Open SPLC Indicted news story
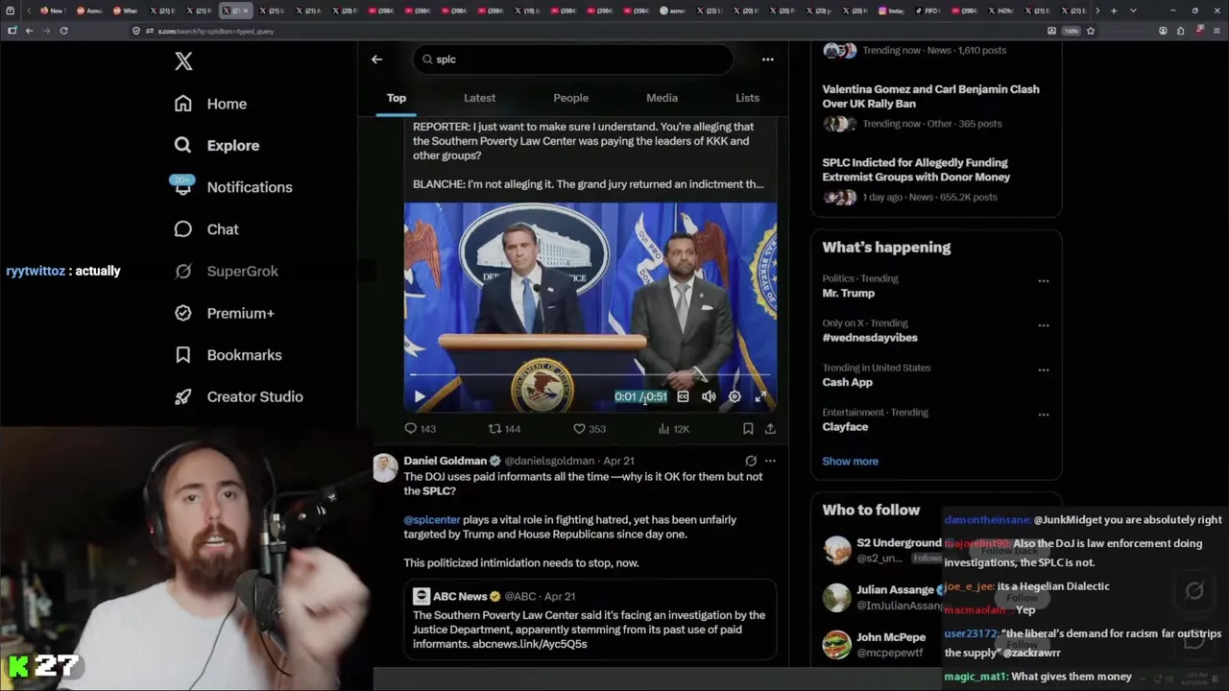 point(916,170)
